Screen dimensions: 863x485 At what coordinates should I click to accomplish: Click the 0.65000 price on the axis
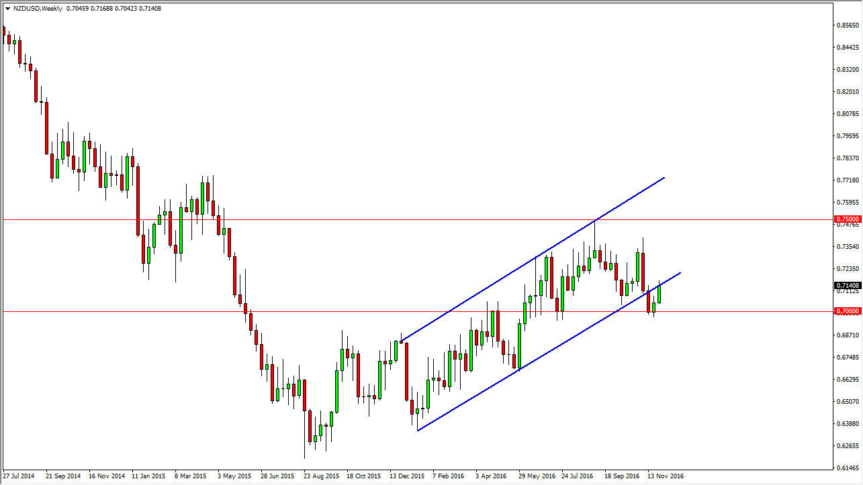click(x=847, y=401)
